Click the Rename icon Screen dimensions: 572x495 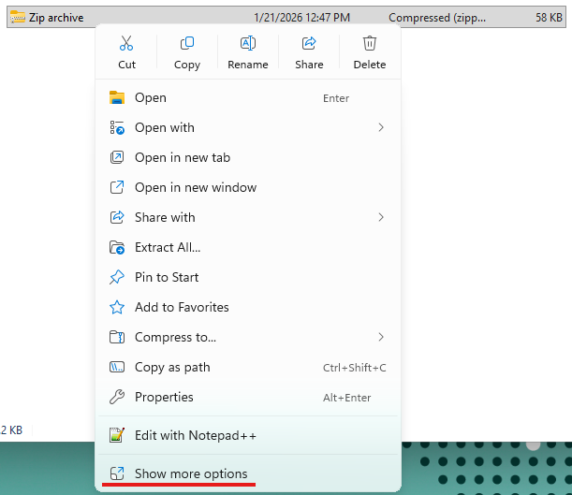[x=248, y=43]
